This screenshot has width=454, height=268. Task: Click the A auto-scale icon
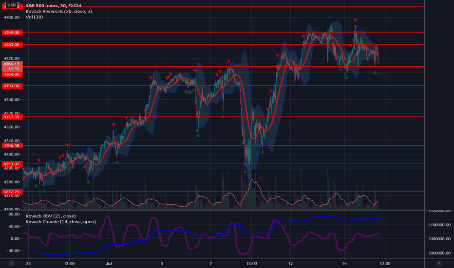(439, 263)
